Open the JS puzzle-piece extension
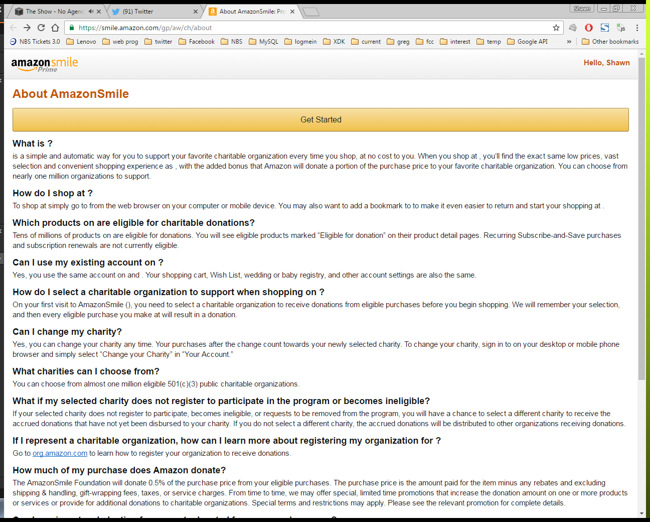 (621, 28)
